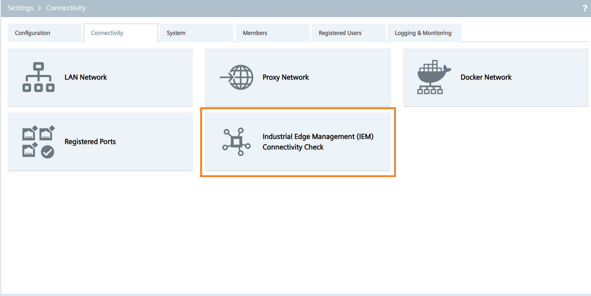
Task: Click the Industrial Edge Management Connectivity Check text
Action: (318, 141)
